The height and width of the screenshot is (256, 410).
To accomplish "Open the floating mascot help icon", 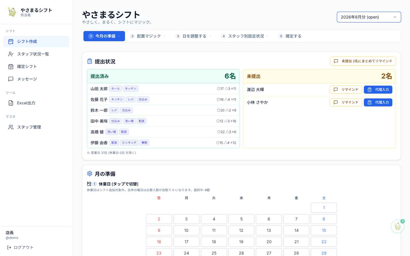I will tap(397, 226).
